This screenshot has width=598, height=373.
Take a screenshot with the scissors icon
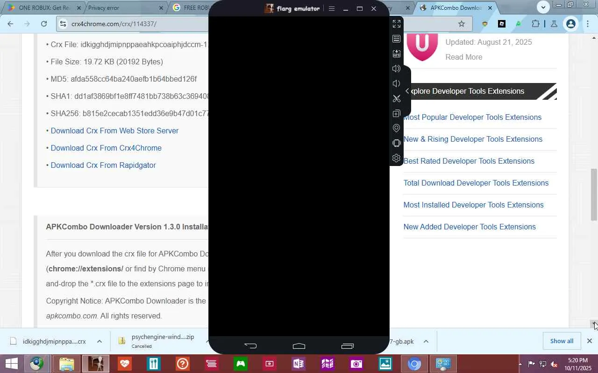click(x=397, y=98)
